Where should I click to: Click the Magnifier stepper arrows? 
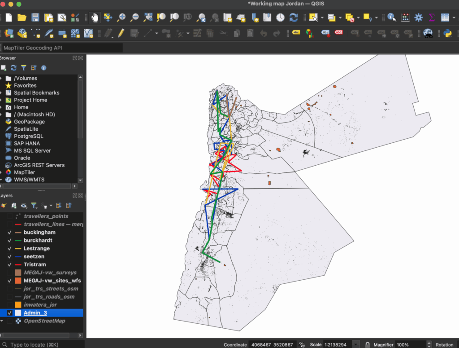(x=429, y=344)
